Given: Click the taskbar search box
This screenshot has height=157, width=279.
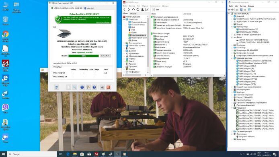Looking at the screenshot, I should coord(32,154).
